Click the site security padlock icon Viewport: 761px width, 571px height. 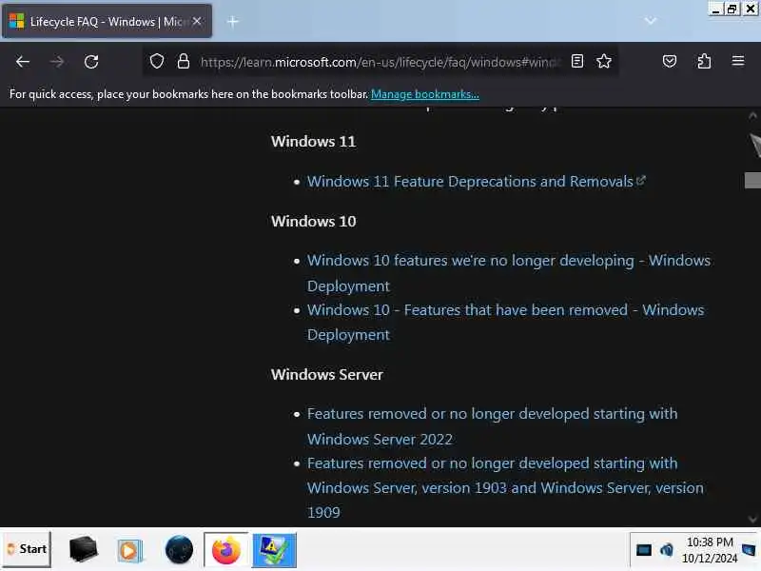183,61
